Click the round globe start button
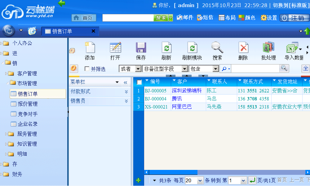 click(x=8, y=31)
